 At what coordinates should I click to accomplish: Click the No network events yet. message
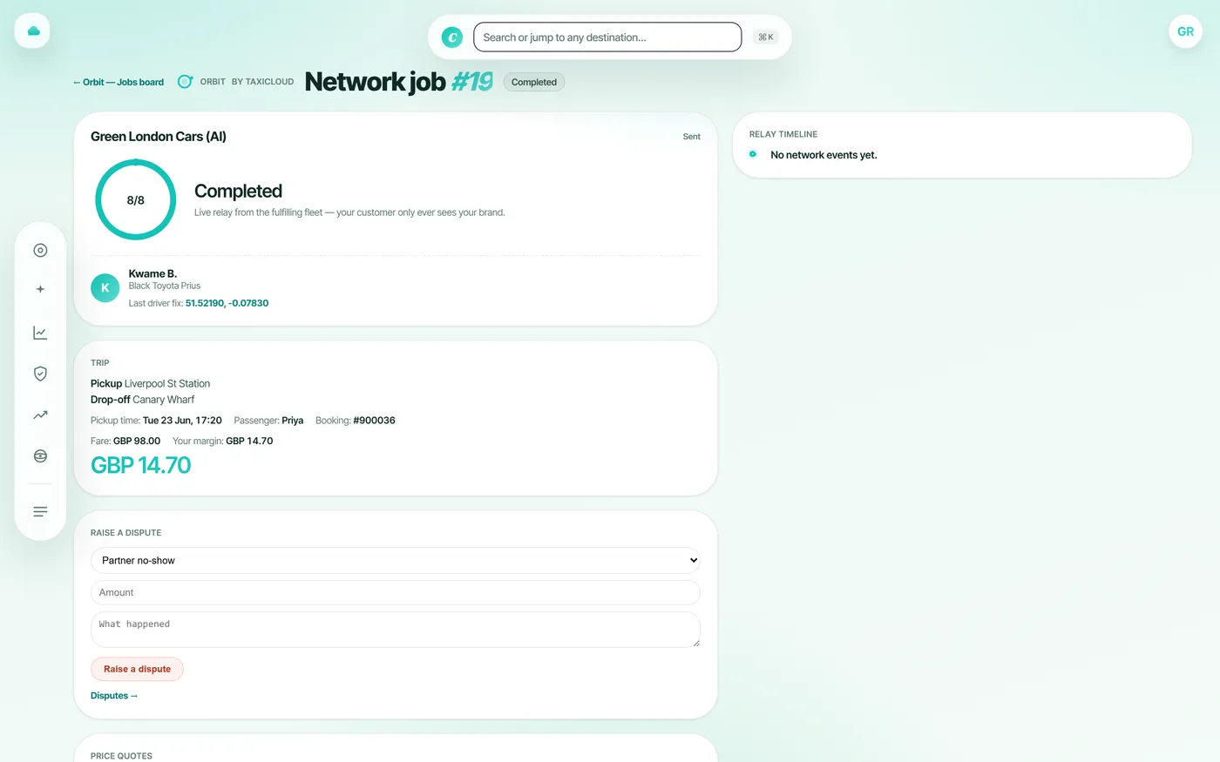(x=823, y=155)
